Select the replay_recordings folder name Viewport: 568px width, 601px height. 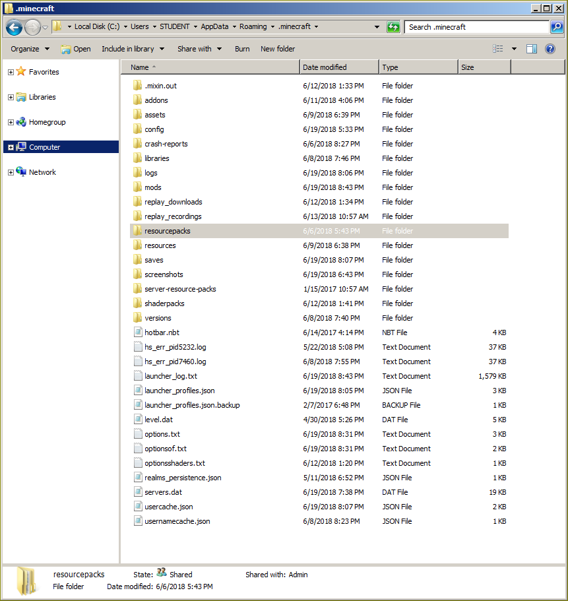pyautogui.click(x=173, y=216)
